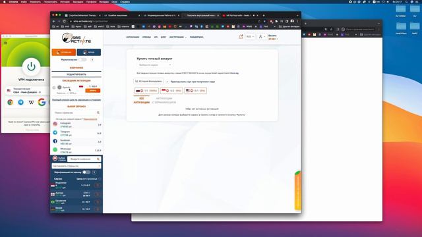The image size is (422, 237).
Task: Switch to 'All activations' tab
Action: 142,101
